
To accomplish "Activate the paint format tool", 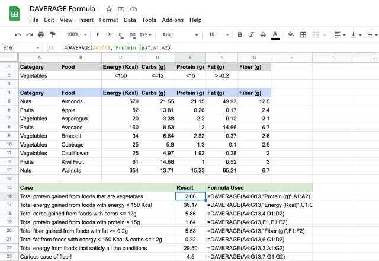I will coord(53,35).
